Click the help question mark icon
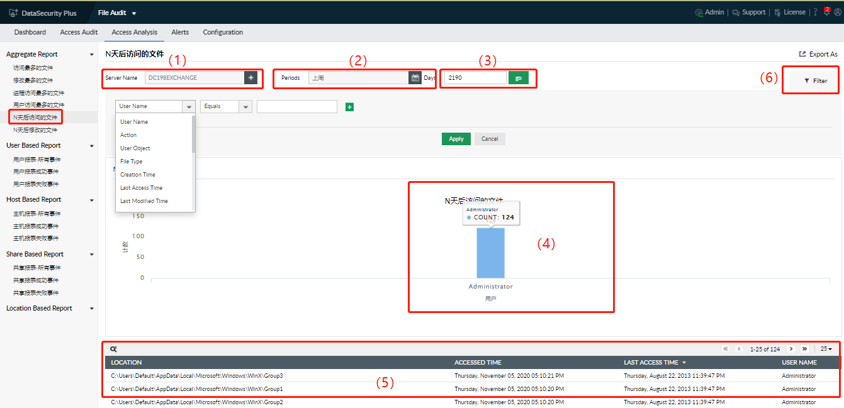Viewport: 844px width, 408px height. coord(815,12)
